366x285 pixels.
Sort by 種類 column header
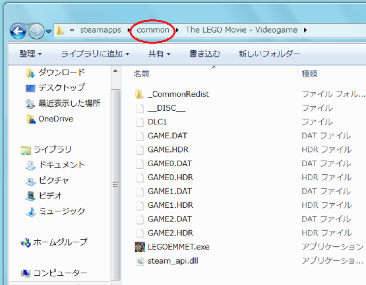310,74
